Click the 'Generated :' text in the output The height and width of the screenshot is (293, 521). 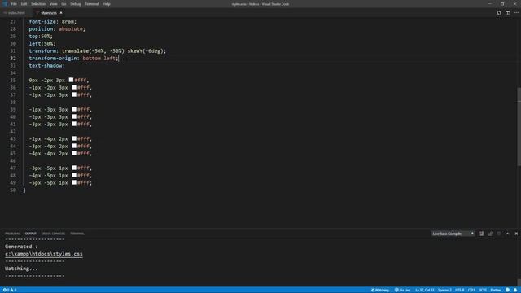click(x=21, y=247)
